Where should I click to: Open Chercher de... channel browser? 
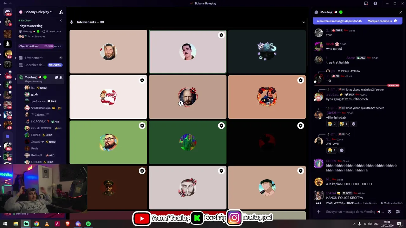[x=41, y=65]
